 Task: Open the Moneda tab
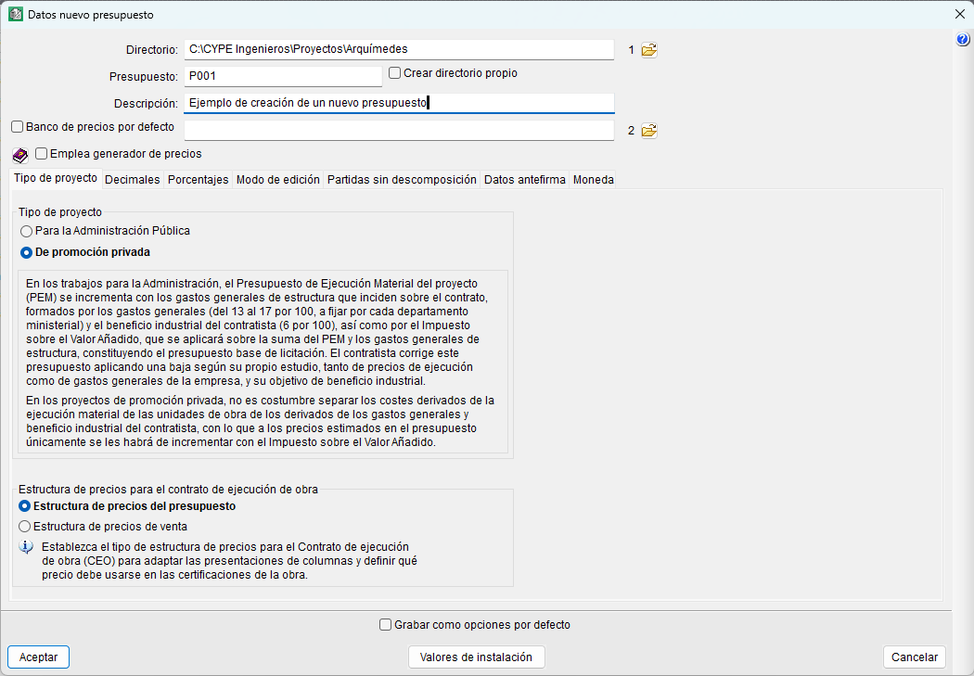(x=594, y=179)
